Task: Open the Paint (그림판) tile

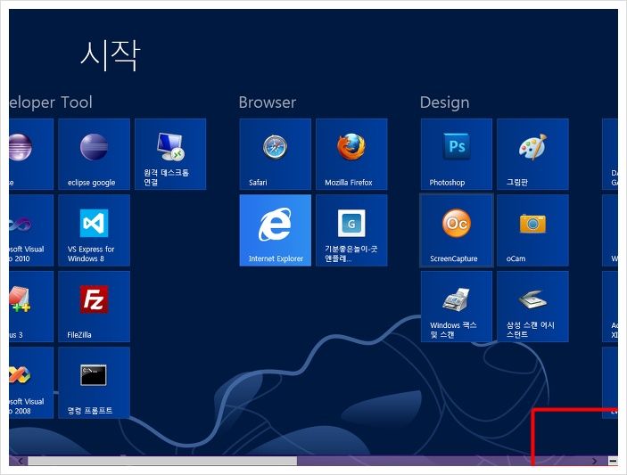Action: (x=532, y=154)
